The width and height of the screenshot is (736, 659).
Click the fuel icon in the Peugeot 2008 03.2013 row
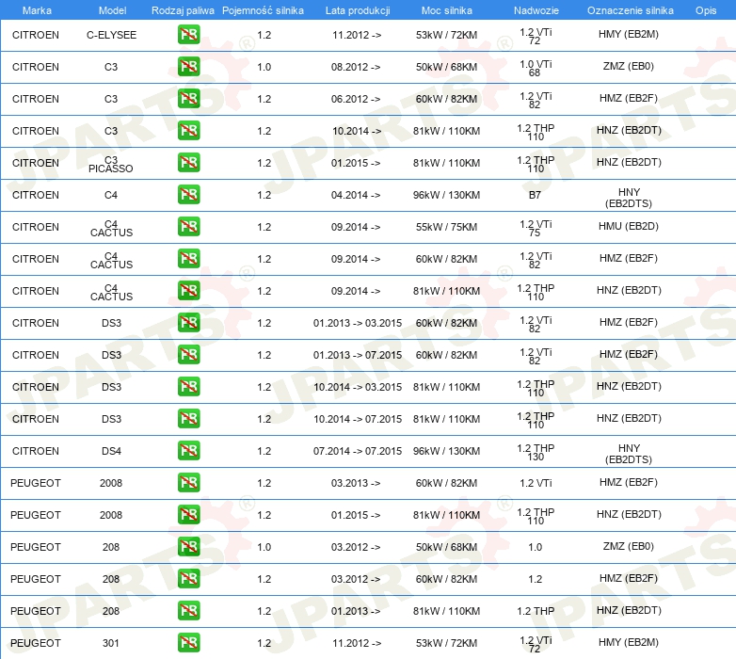pyautogui.click(x=188, y=483)
